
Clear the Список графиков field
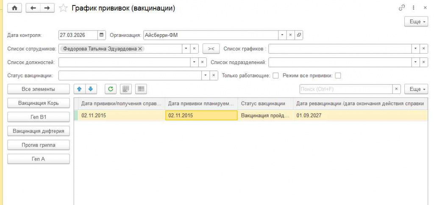(x=423, y=49)
